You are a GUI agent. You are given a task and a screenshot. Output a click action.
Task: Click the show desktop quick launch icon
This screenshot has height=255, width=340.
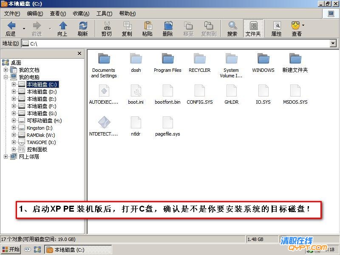tap(37, 249)
